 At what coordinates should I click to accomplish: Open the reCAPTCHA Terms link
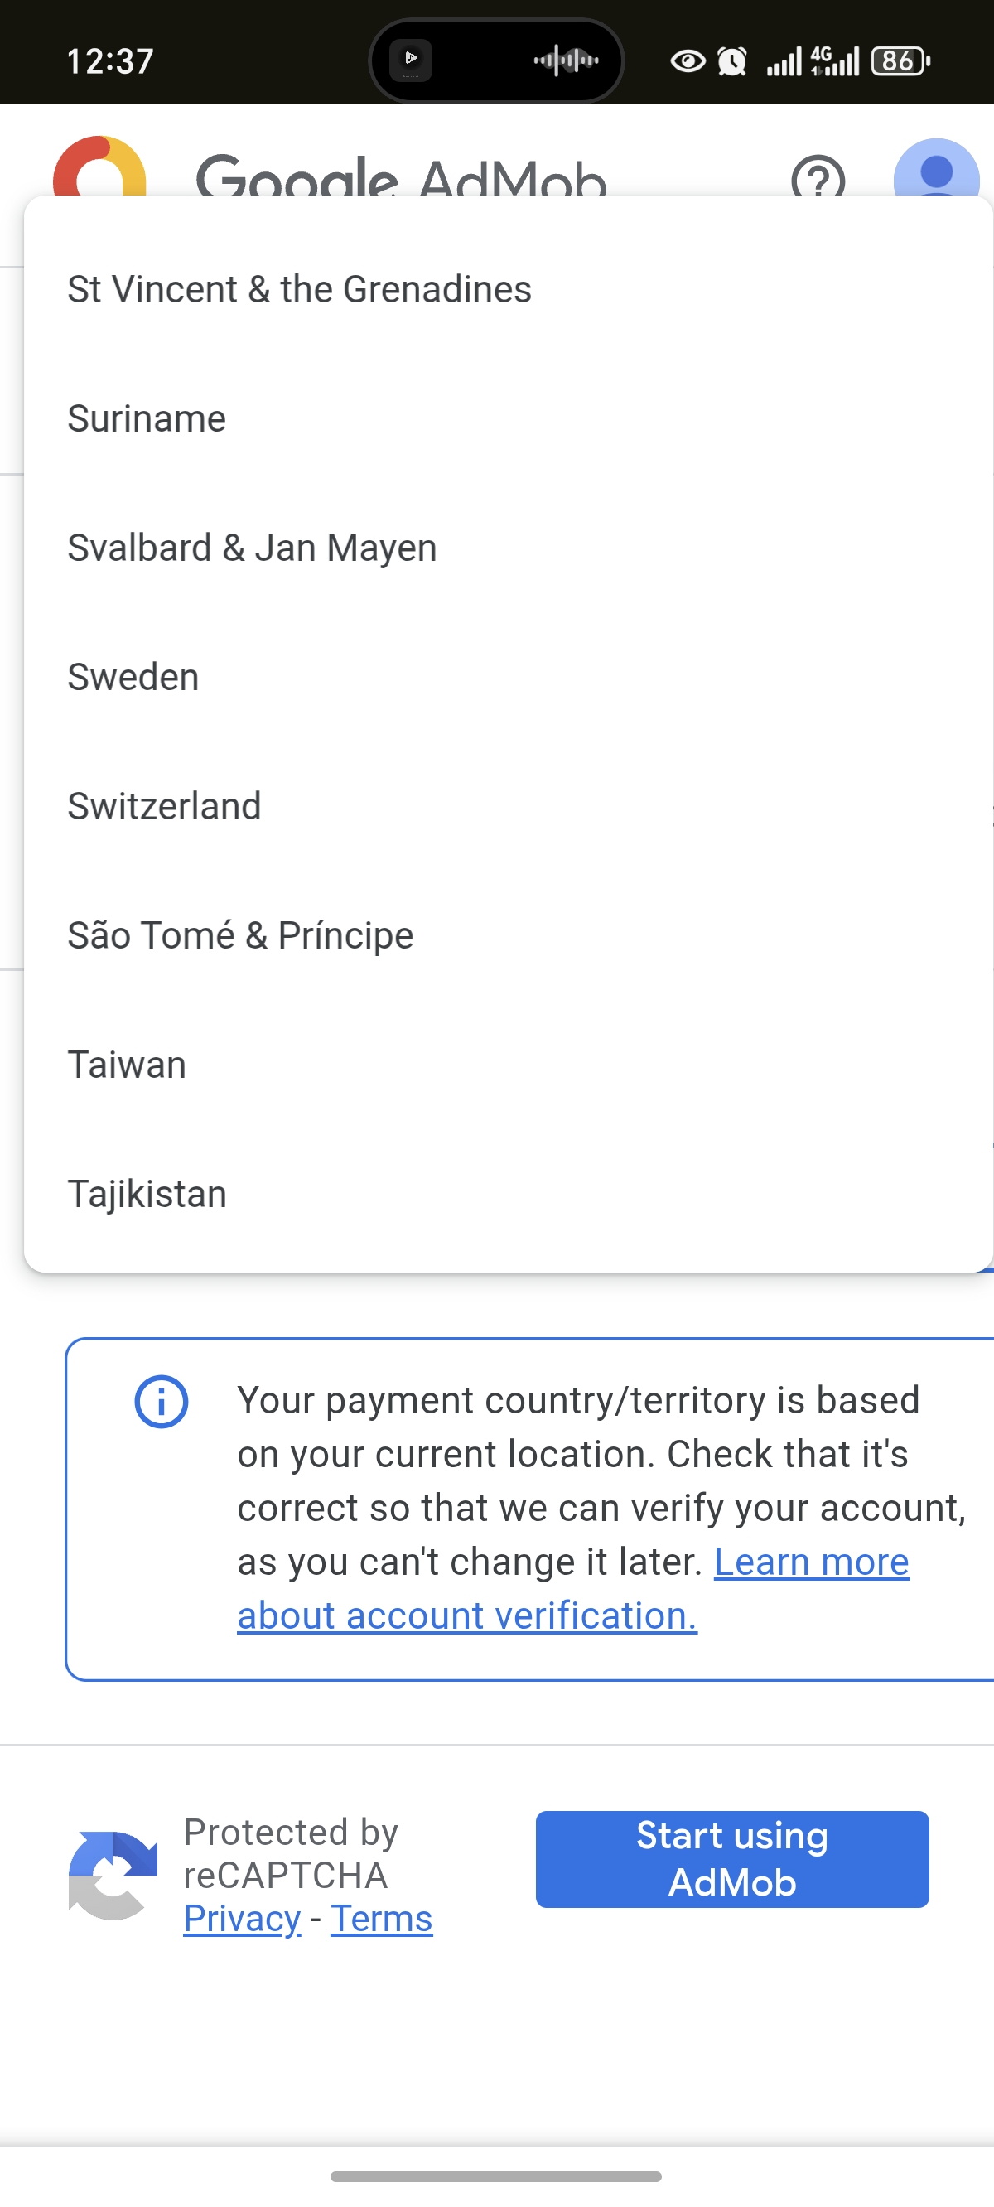(381, 1920)
